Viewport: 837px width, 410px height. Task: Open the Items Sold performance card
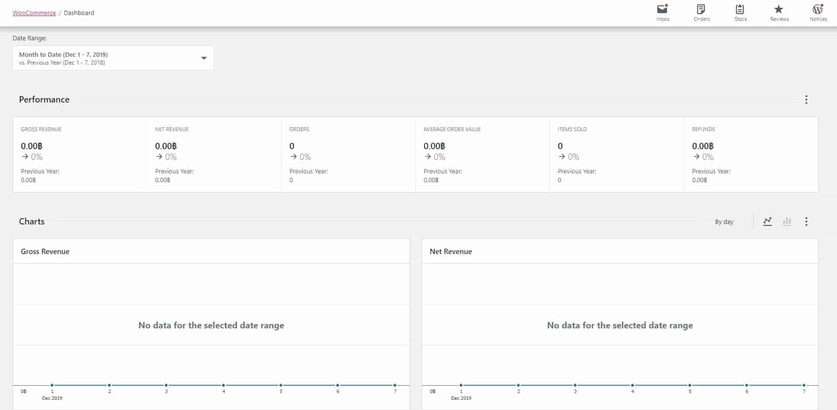click(x=617, y=154)
